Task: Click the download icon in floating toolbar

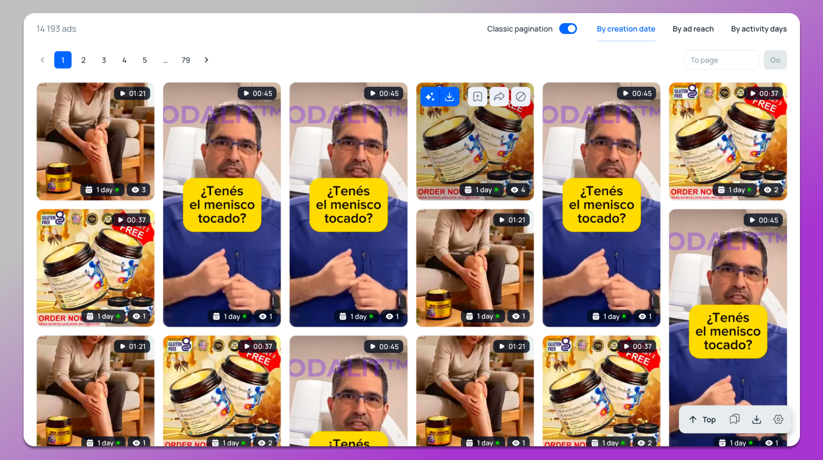Action: click(x=757, y=419)
